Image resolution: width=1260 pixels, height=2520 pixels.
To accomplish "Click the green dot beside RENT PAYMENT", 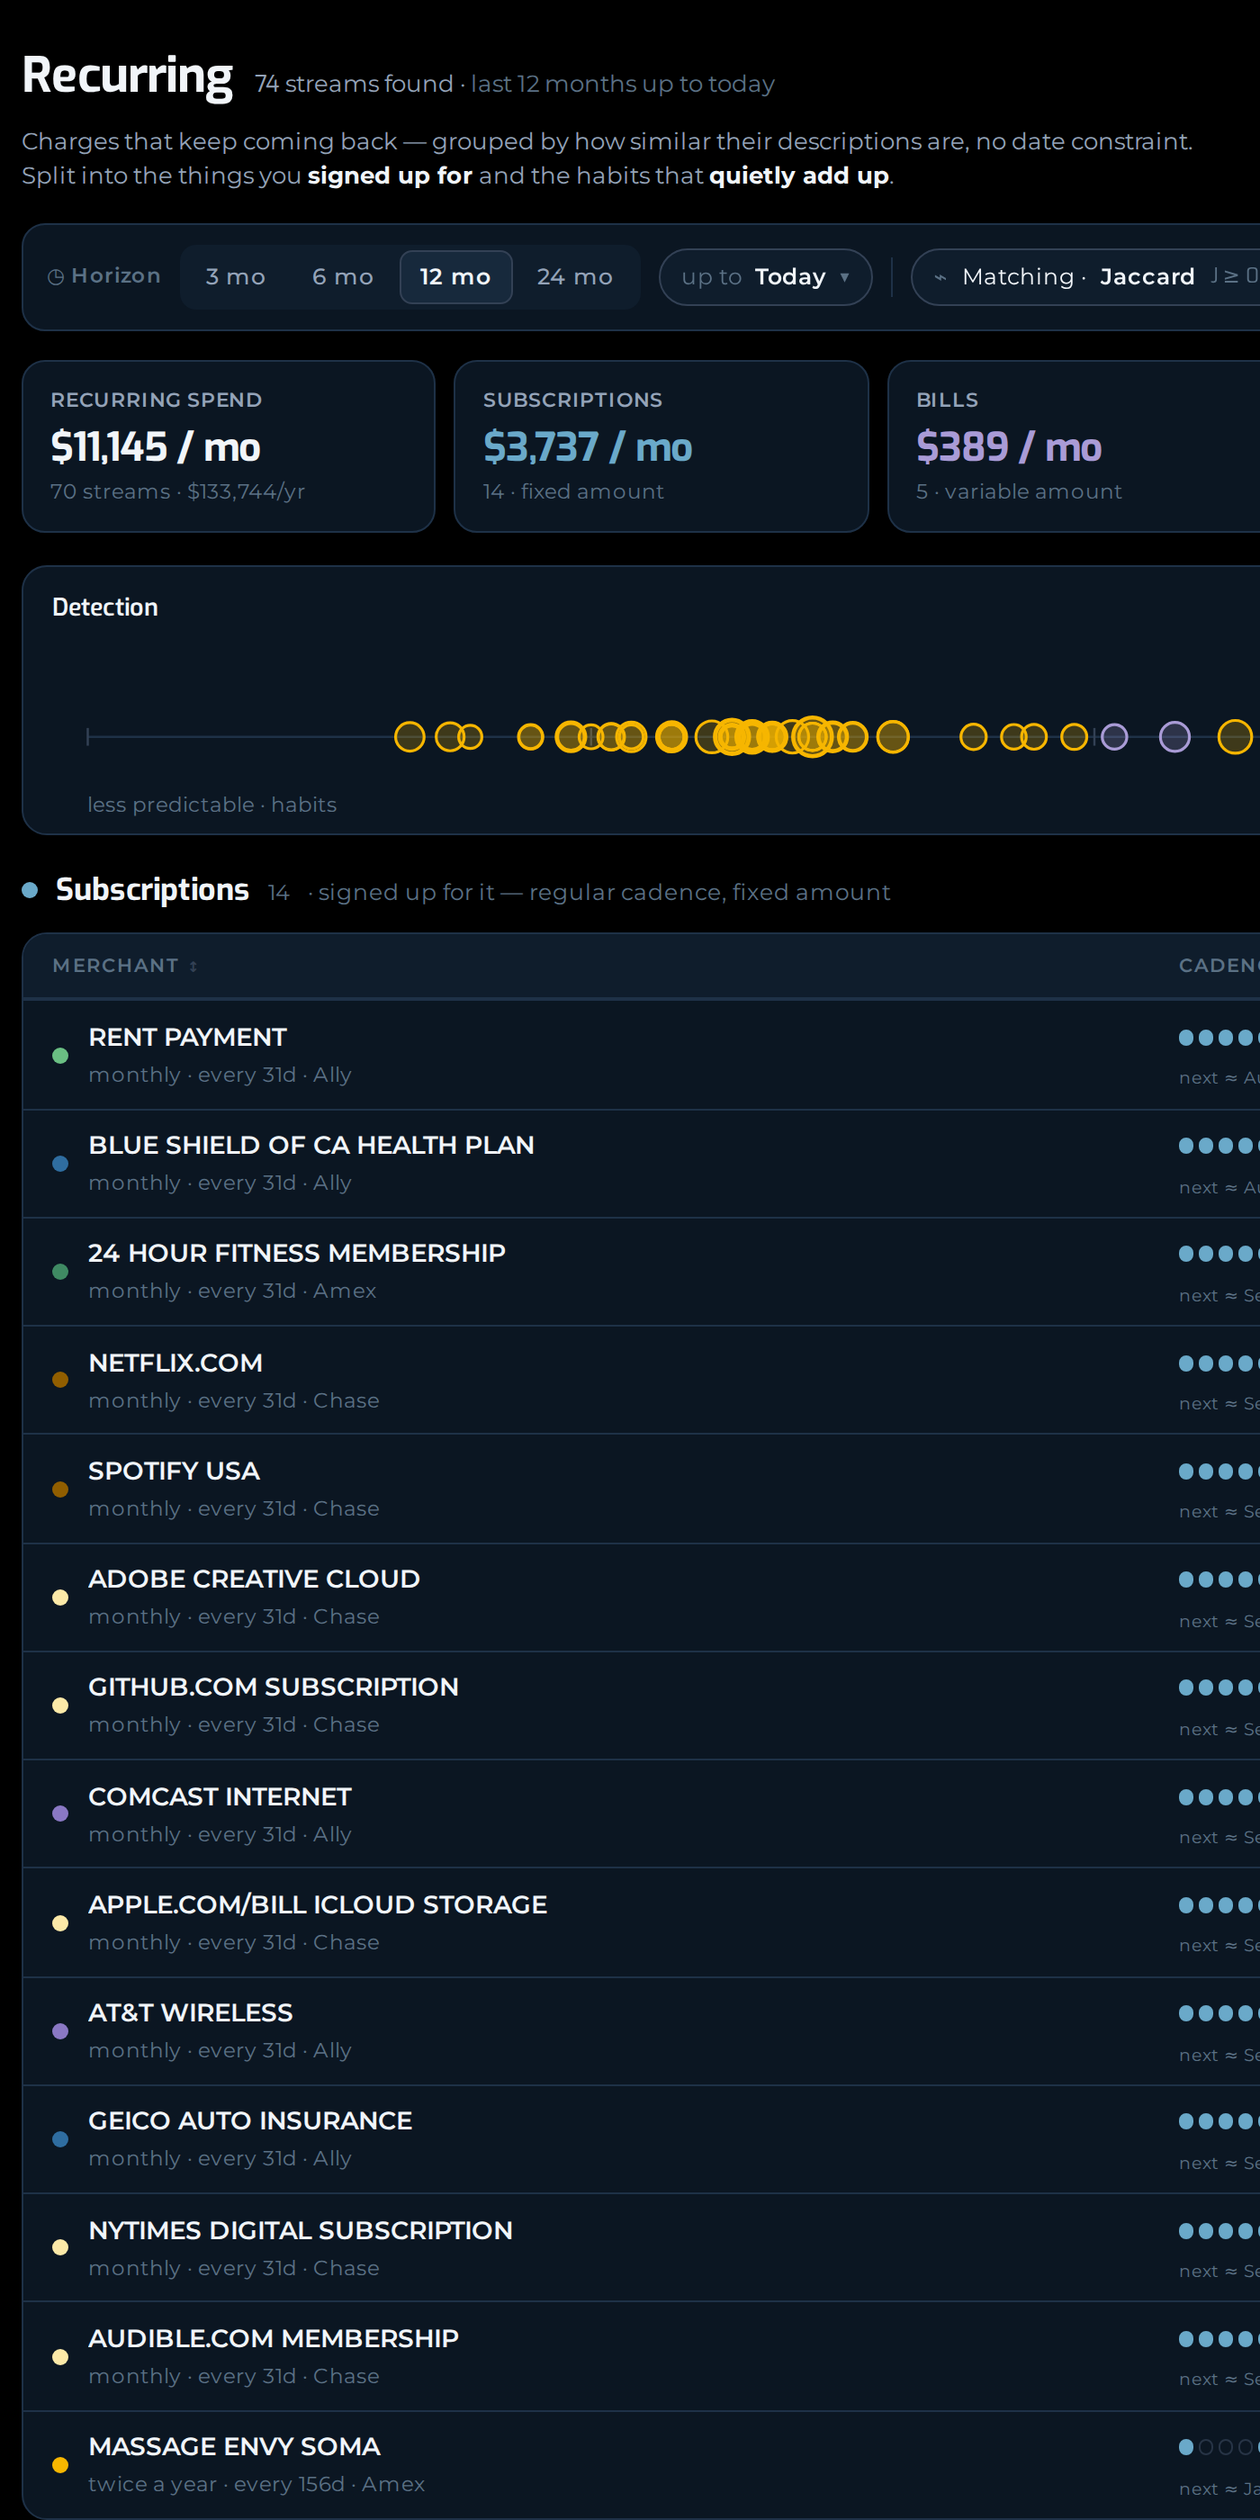I will click(x=59, y=1056).
